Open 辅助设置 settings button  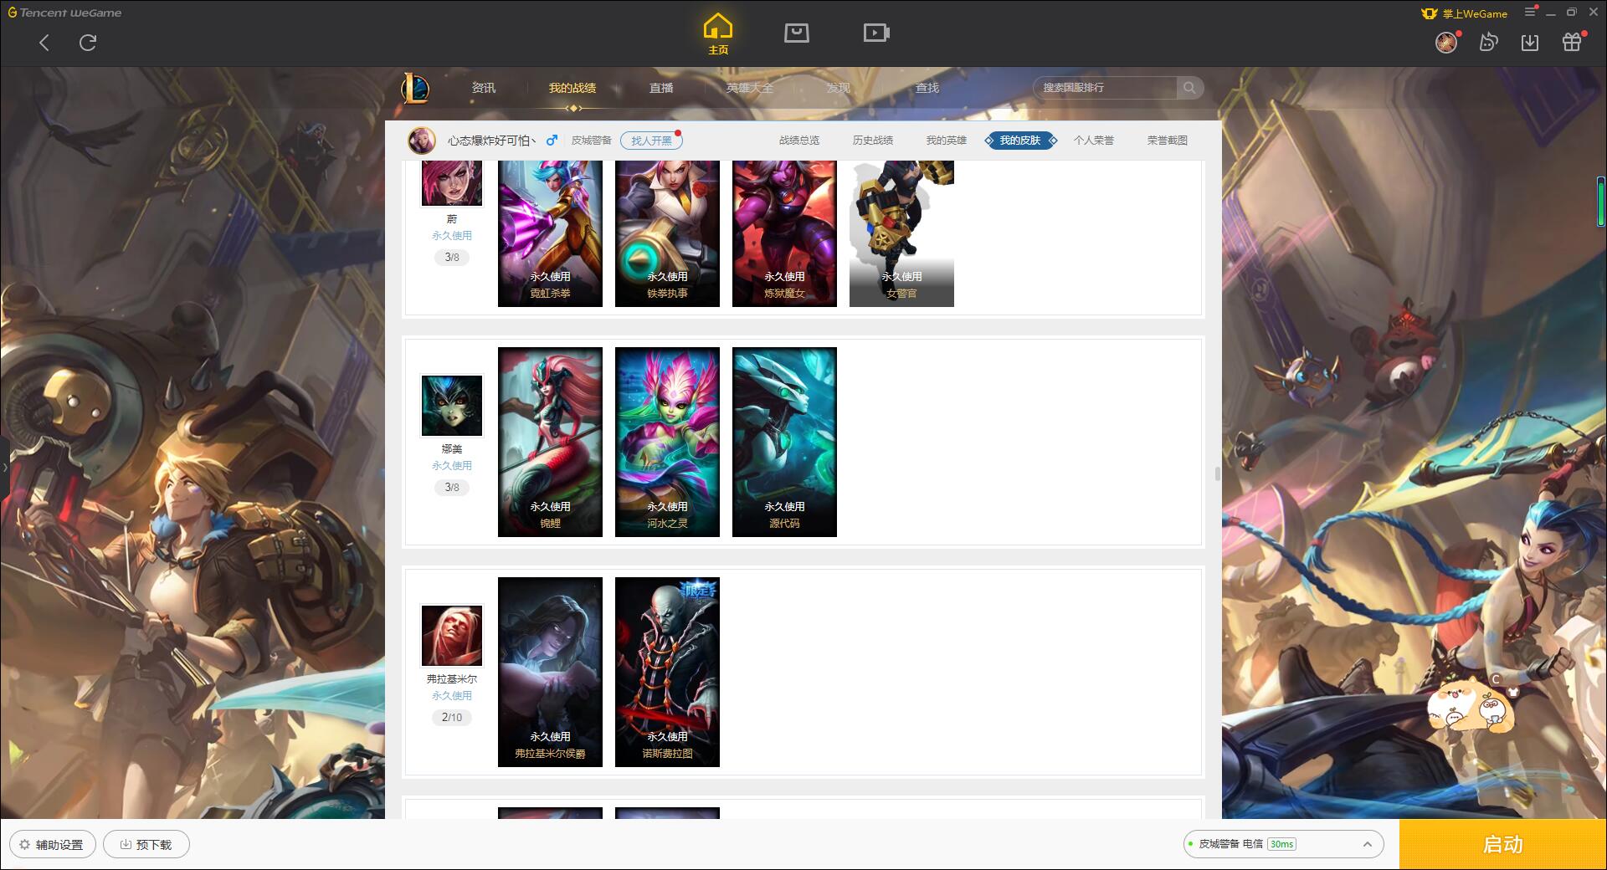point(52,844)
